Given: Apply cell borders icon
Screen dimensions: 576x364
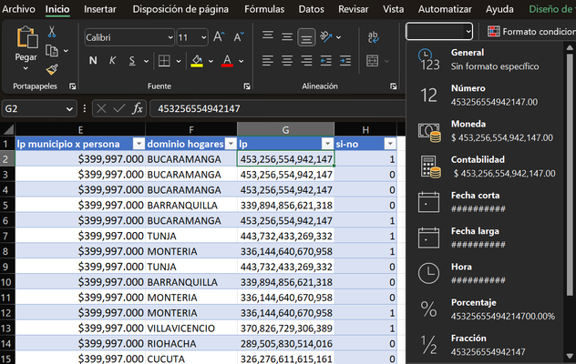Looking at the screenshot, I should pyautogui.click(x=164, y=61).
